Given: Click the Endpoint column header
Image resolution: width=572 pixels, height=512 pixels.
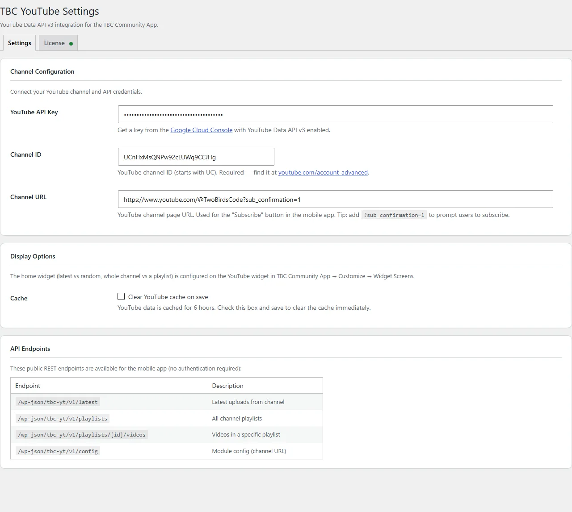Looking at the screenshot, I should (x=28, y=386).
